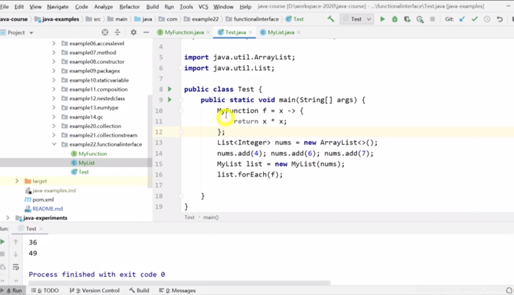
Task: Select MyList class in project tree
Action: (x=83, y=163)
